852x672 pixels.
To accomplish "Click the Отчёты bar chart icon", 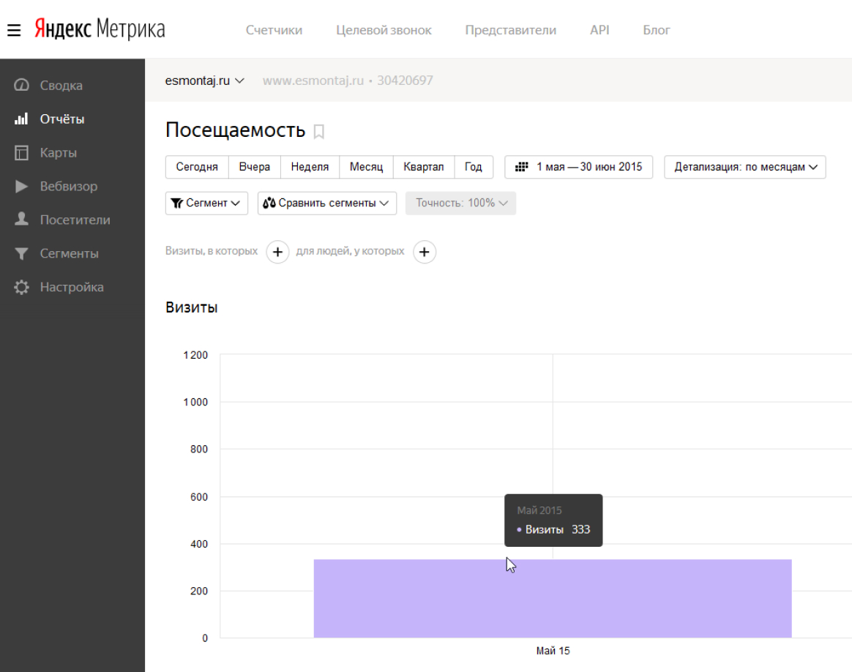I will pyautogui.click(x=21, y=119).
